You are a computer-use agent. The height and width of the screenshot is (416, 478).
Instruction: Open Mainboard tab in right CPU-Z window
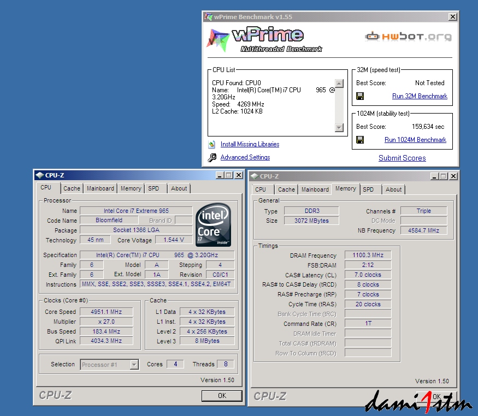click(315, 189)
